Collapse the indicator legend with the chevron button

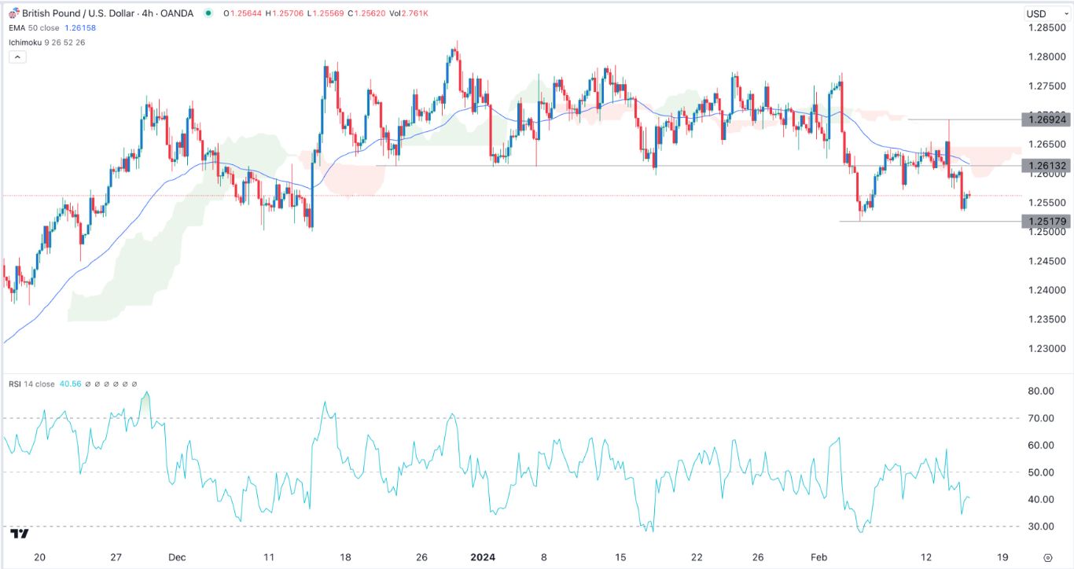pos(16,56)
